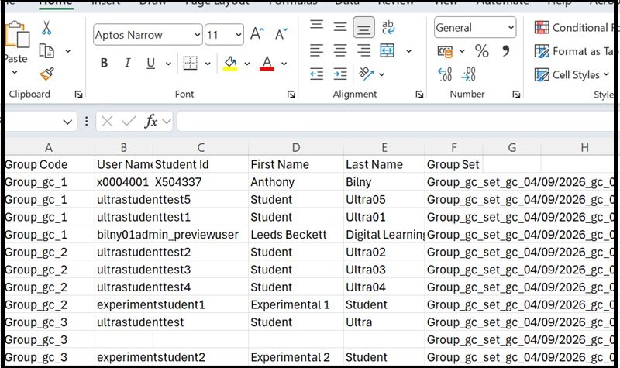The height and width of the screenshot is (368, 620).
Task: Toggle bold formatting
Action: tap(104, 63)
